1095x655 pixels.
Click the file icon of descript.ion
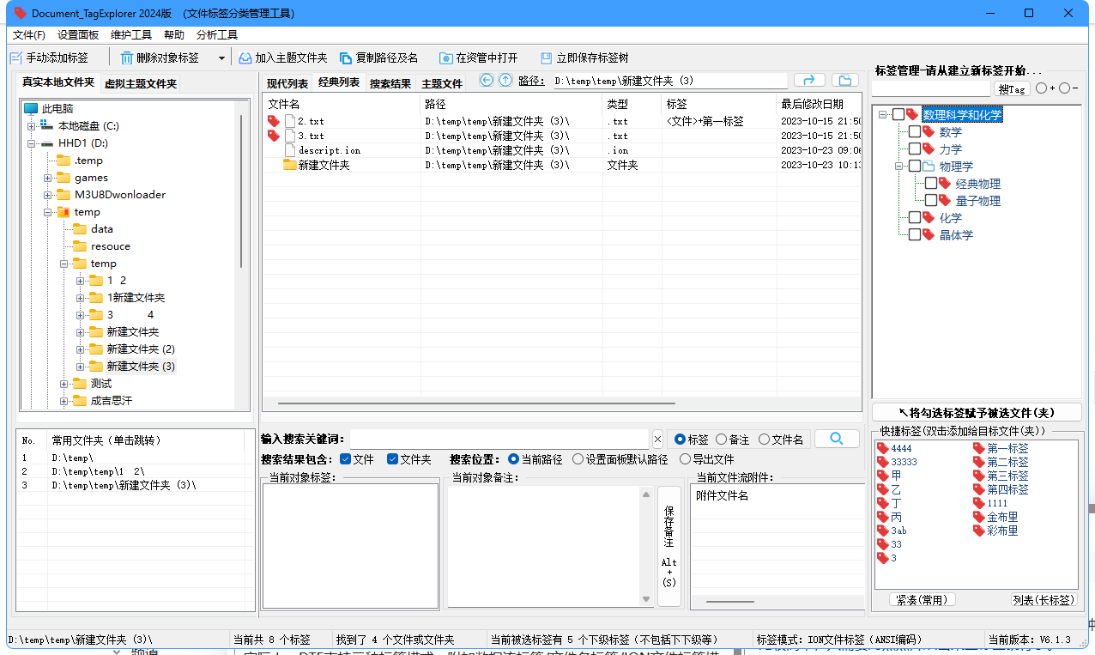[291, 150]
